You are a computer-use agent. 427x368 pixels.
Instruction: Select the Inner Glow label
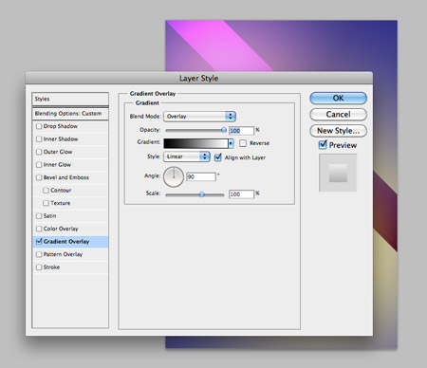coord(57,165)
